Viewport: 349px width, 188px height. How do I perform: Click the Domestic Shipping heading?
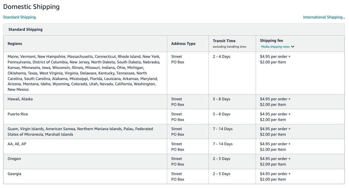click(x=31, y=7)
